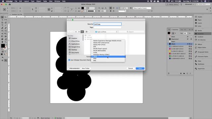
Task: Switch save dialog to list view
Action: tap(79, 32)
